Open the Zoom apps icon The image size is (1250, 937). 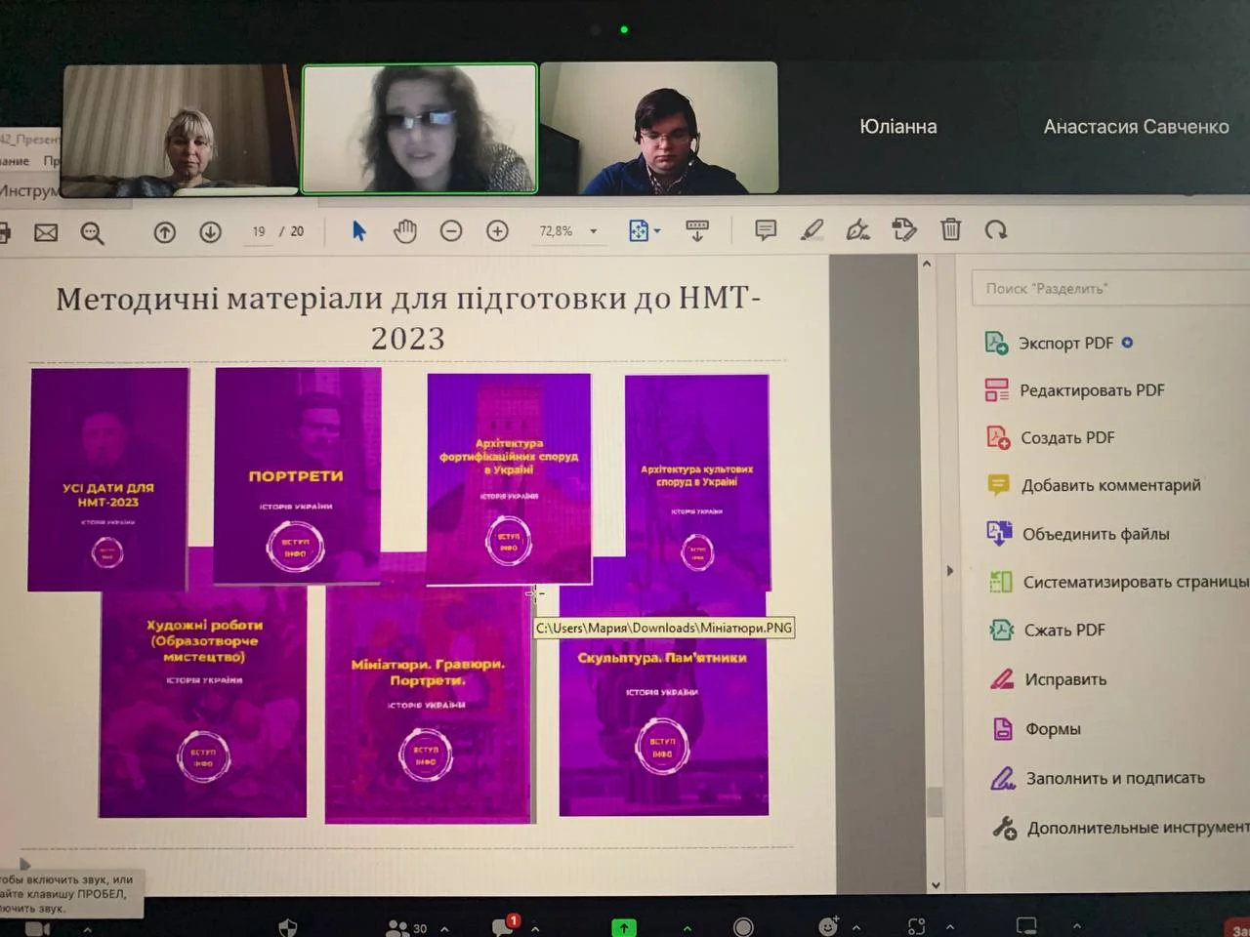pos(916,926)
